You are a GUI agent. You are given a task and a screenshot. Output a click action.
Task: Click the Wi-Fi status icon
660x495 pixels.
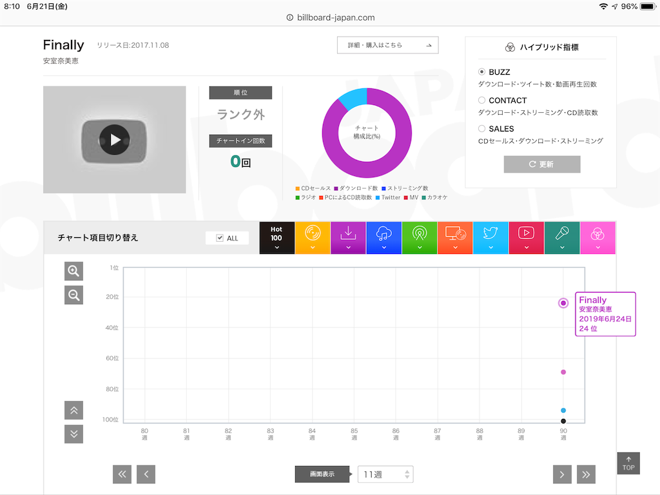click(x=603, y=6)
